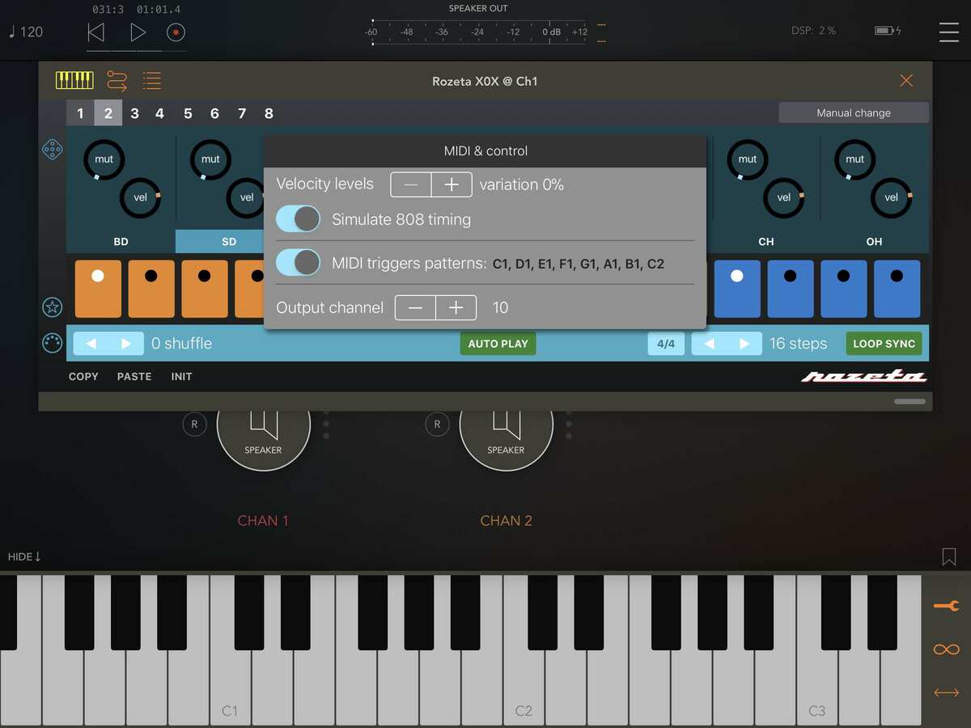Image resolution: width=971 pixels, height=728 pixels.
Task: Select pattern 7
Action: (242, 113)
